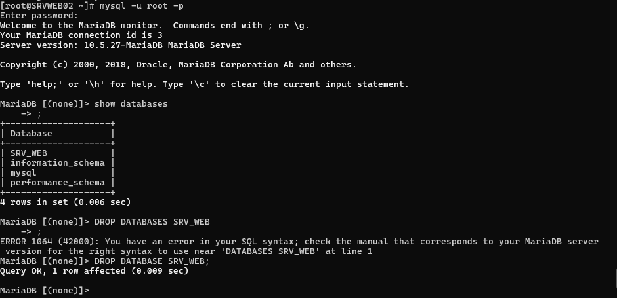617x298 pixels.
Task: Select the mysql row in the databases list
Action: coord(58,173)
